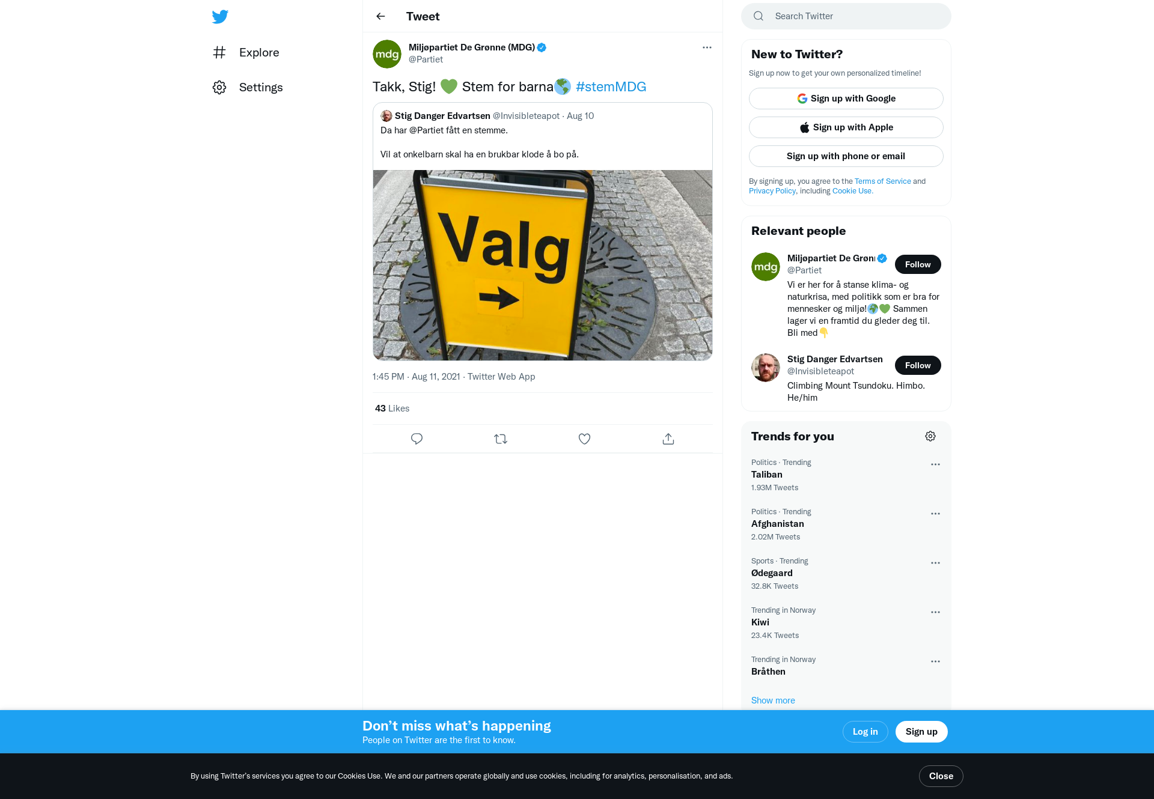Open more options for Ødegaard trend

point(935,563)
